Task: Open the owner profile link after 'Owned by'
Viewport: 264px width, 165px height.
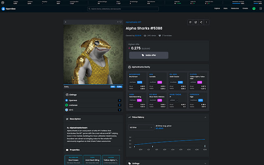Action: point(138,35)
